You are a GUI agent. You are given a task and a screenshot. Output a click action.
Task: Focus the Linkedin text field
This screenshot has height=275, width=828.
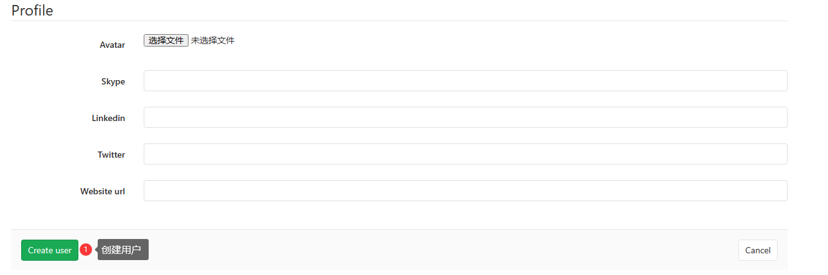[465, 117]
